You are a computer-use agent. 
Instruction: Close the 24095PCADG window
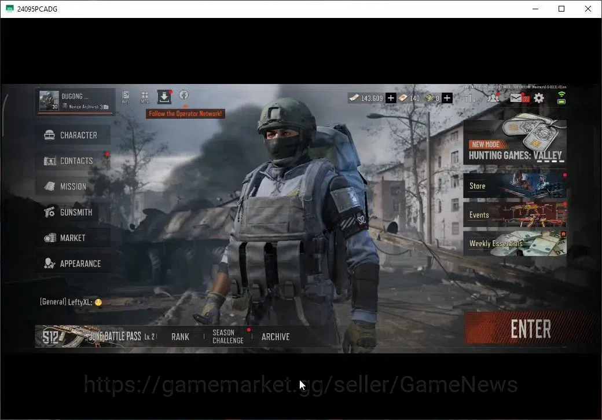coord(588,9)
